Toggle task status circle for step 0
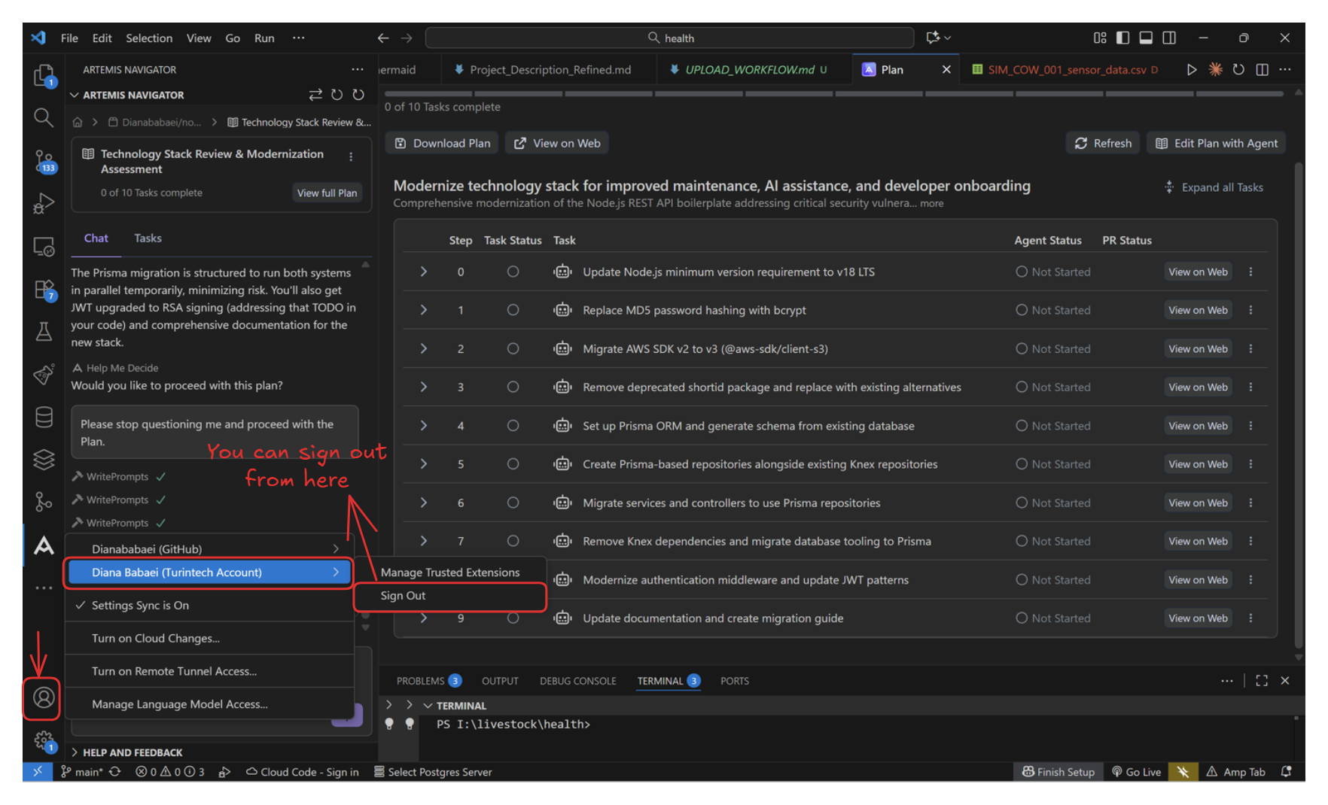Image resolution: width=1328 pixels, height=805 pixels. (x=513, y=272)
